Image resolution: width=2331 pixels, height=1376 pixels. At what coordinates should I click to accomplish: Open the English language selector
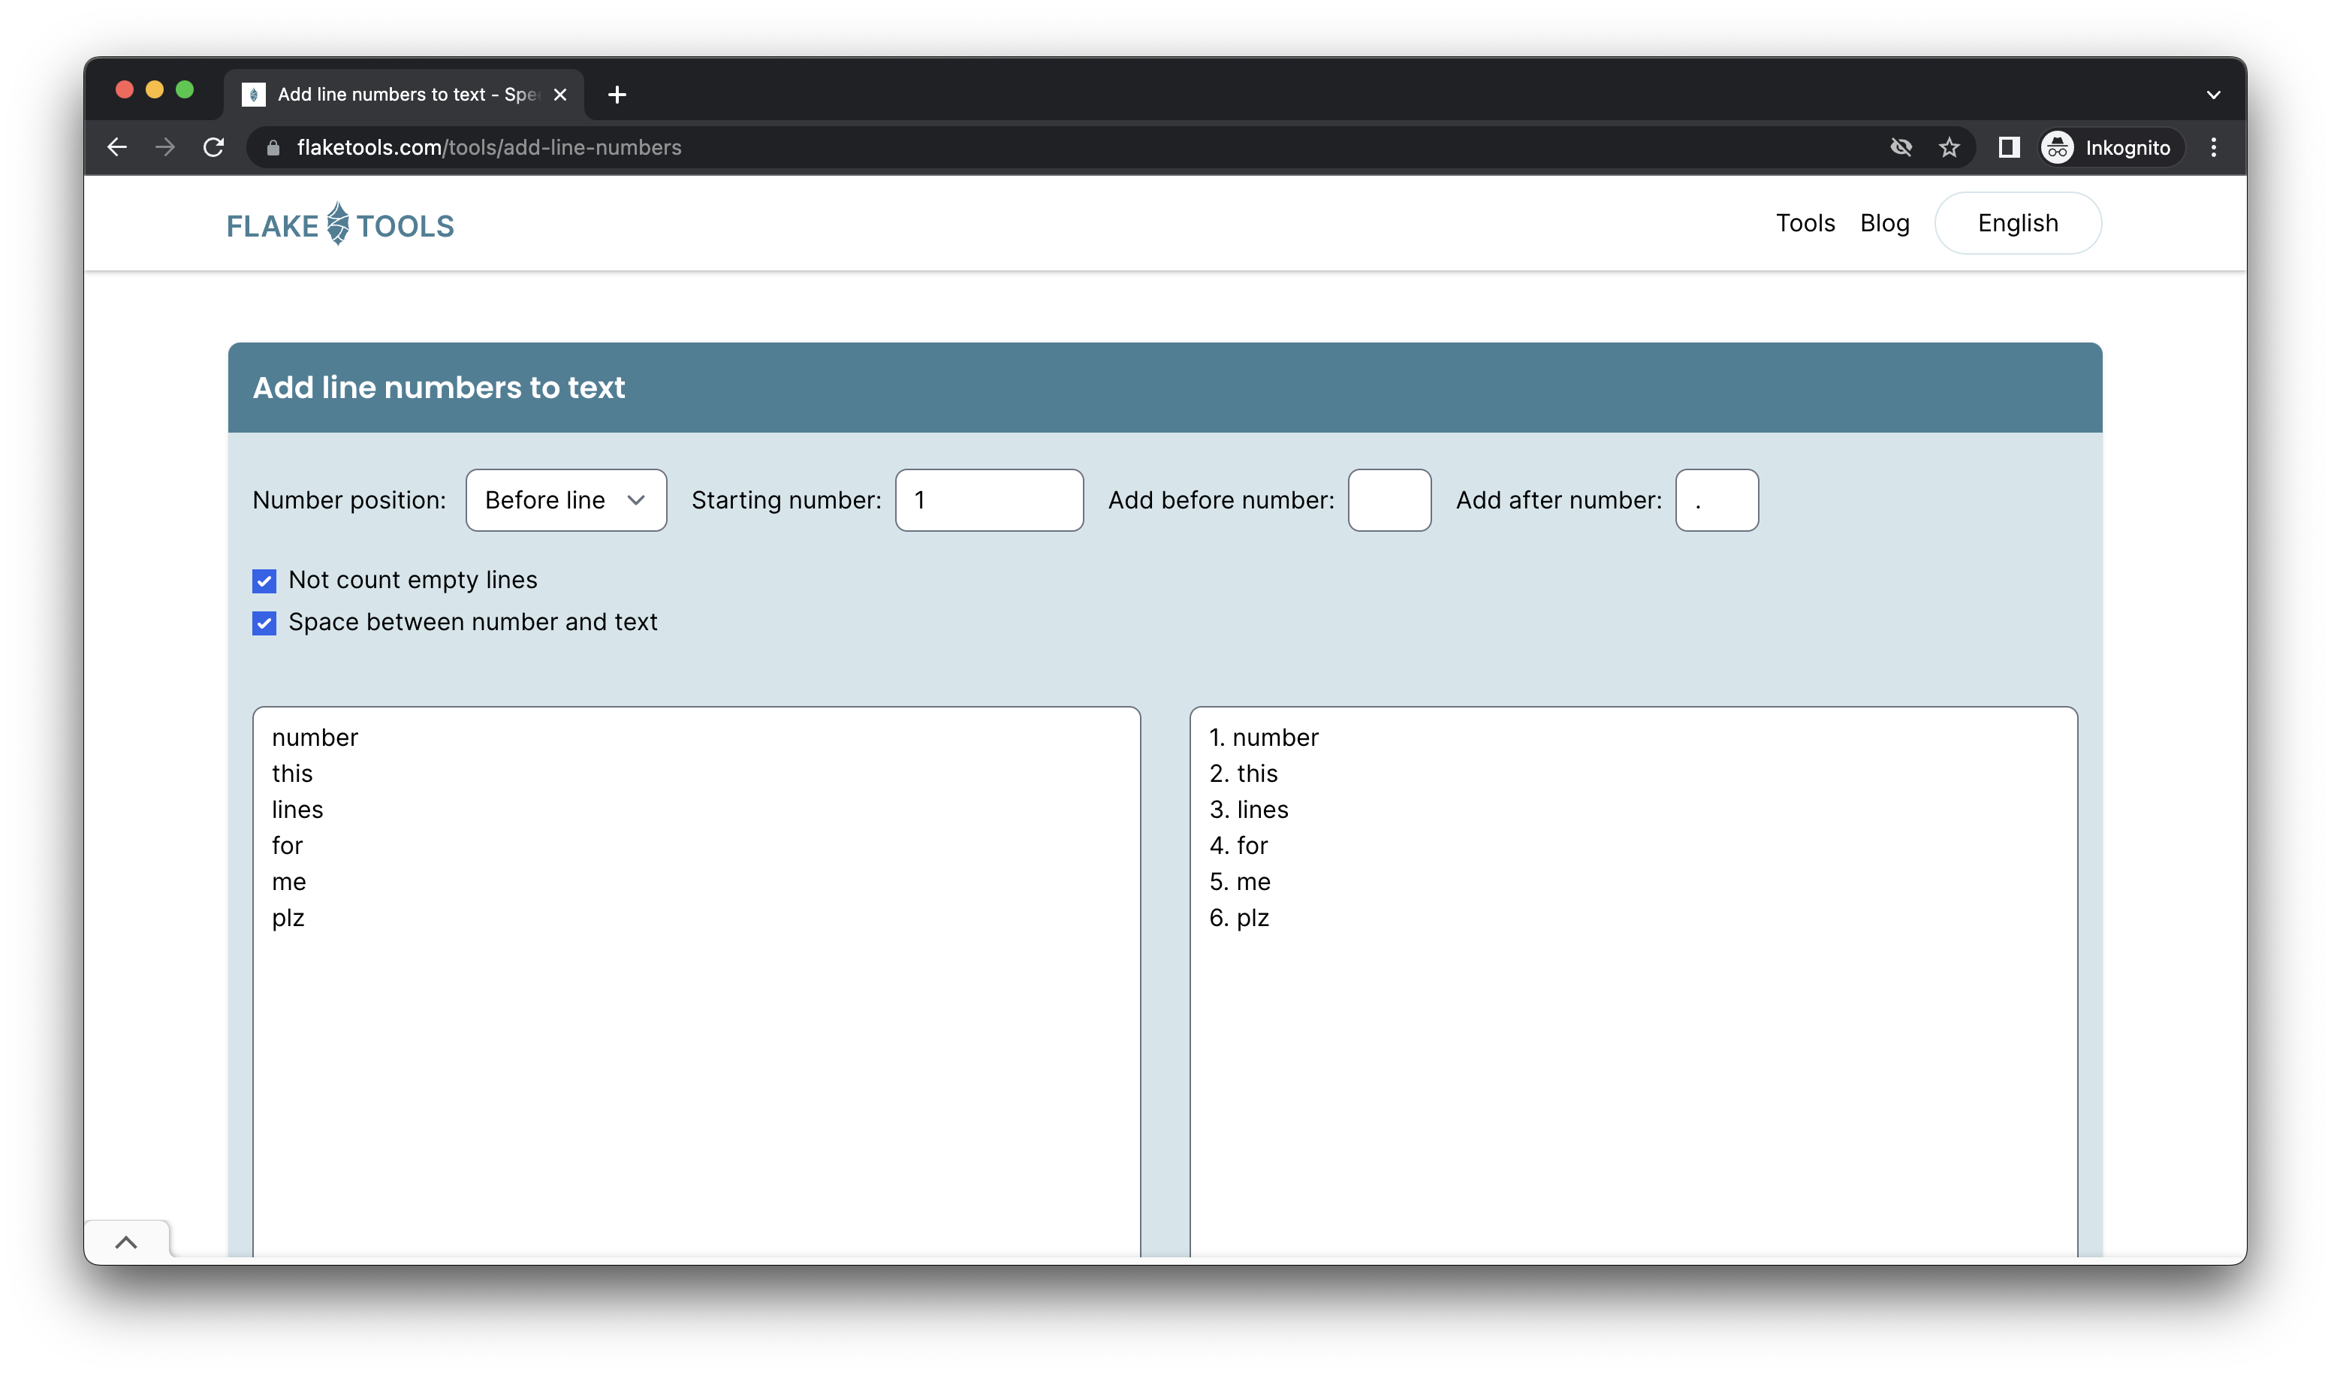point(2018,224)
